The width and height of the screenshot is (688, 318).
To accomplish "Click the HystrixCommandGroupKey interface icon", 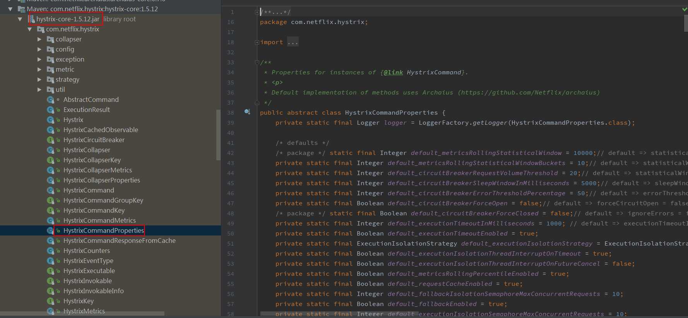I will (50, 200).
